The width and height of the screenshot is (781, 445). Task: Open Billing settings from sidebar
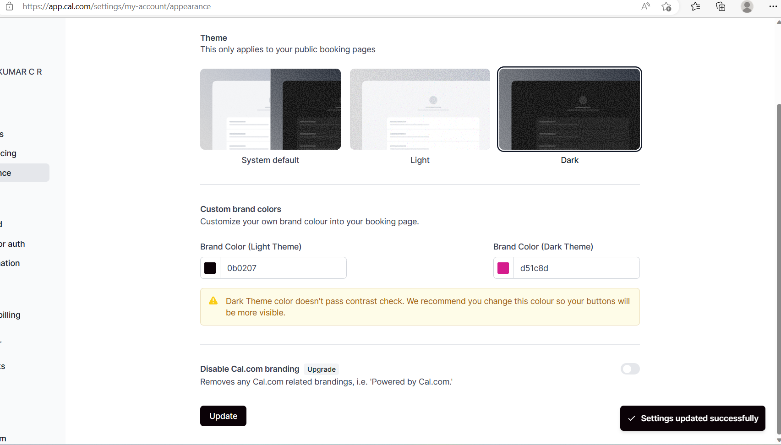10,315
